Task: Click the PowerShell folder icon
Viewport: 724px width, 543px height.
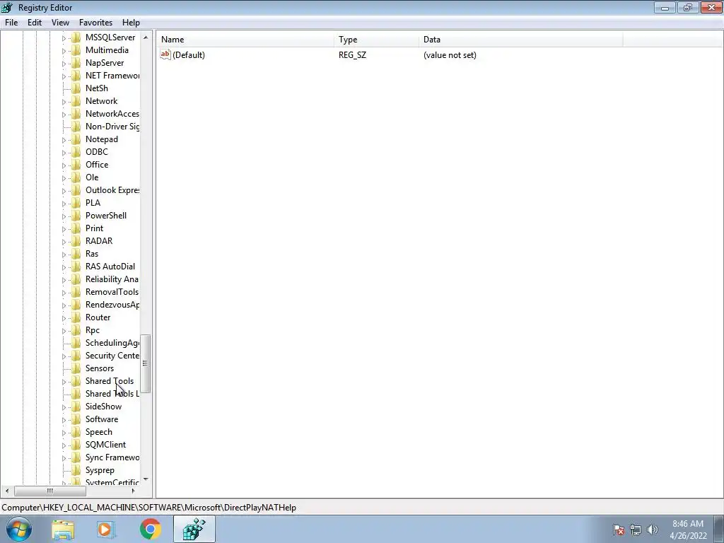Action: click(x=76, y=216)
